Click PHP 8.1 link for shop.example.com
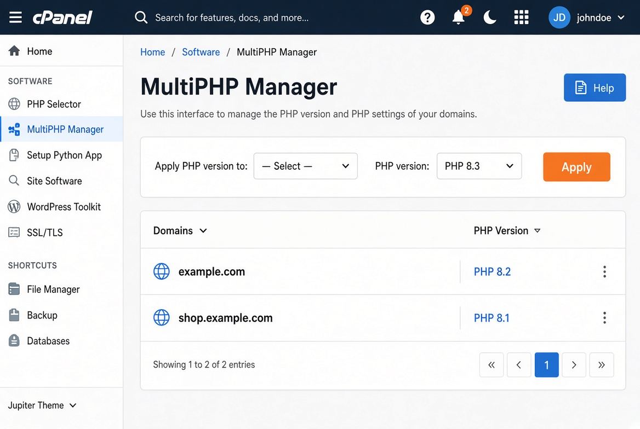 click(x=492, y=318)
